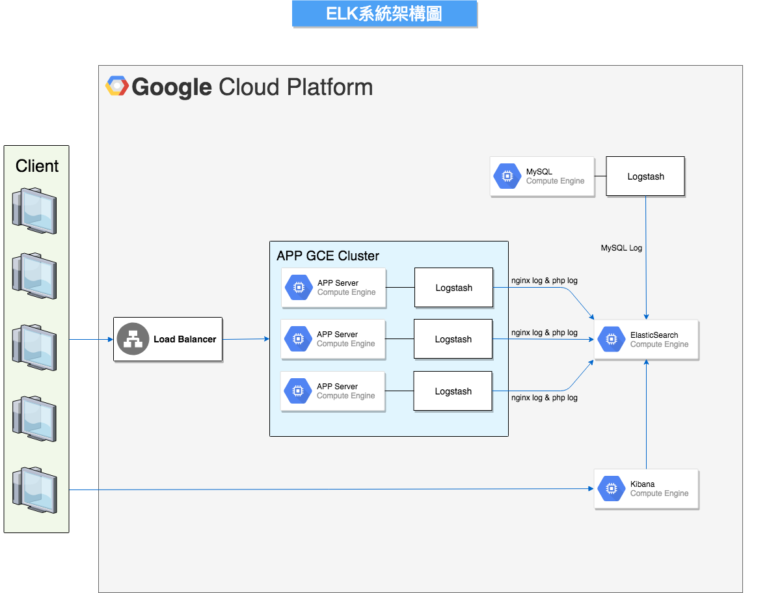Click the Kibana Compute Engine icon

(611, 489)
